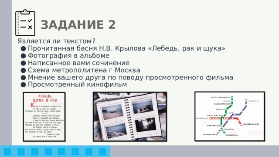This screenshot has height=157, width=279.
Task: Click the bullet before 'Просмотренный кинофильм'
Action: [23, 85]
